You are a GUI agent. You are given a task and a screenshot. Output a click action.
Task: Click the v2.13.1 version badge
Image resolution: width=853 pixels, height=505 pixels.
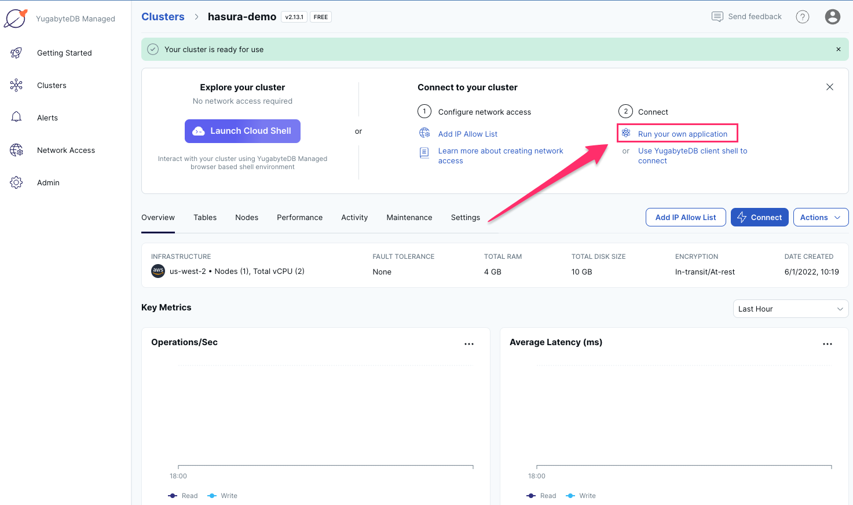tap(294, 17)
